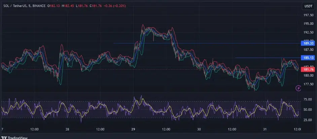Click the red 181.76 current price label
This screenshot has height=139, width=317.
tap(308, 69)
